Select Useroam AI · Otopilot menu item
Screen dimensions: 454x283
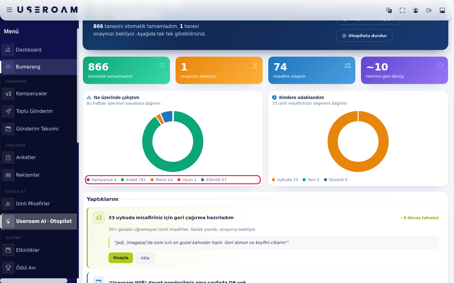(x=39, y=221)
